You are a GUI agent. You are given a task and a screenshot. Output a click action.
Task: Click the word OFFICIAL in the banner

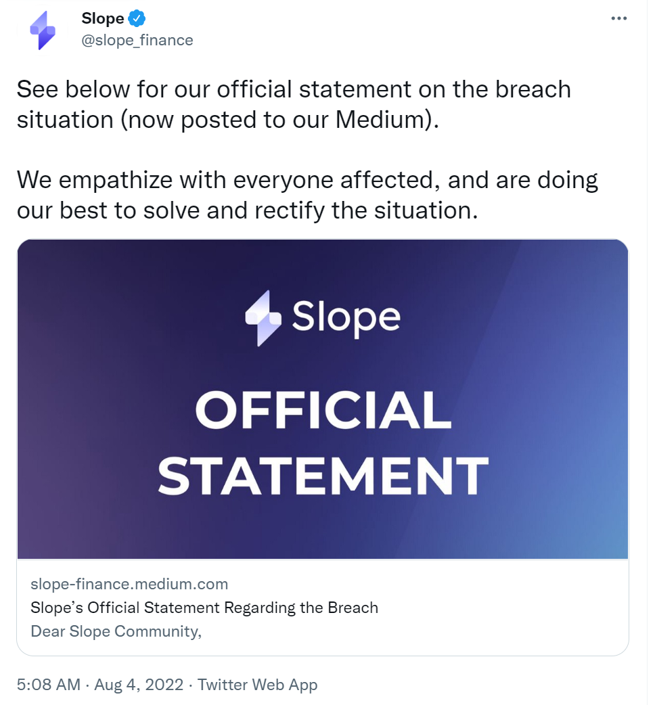pos(323,411)
